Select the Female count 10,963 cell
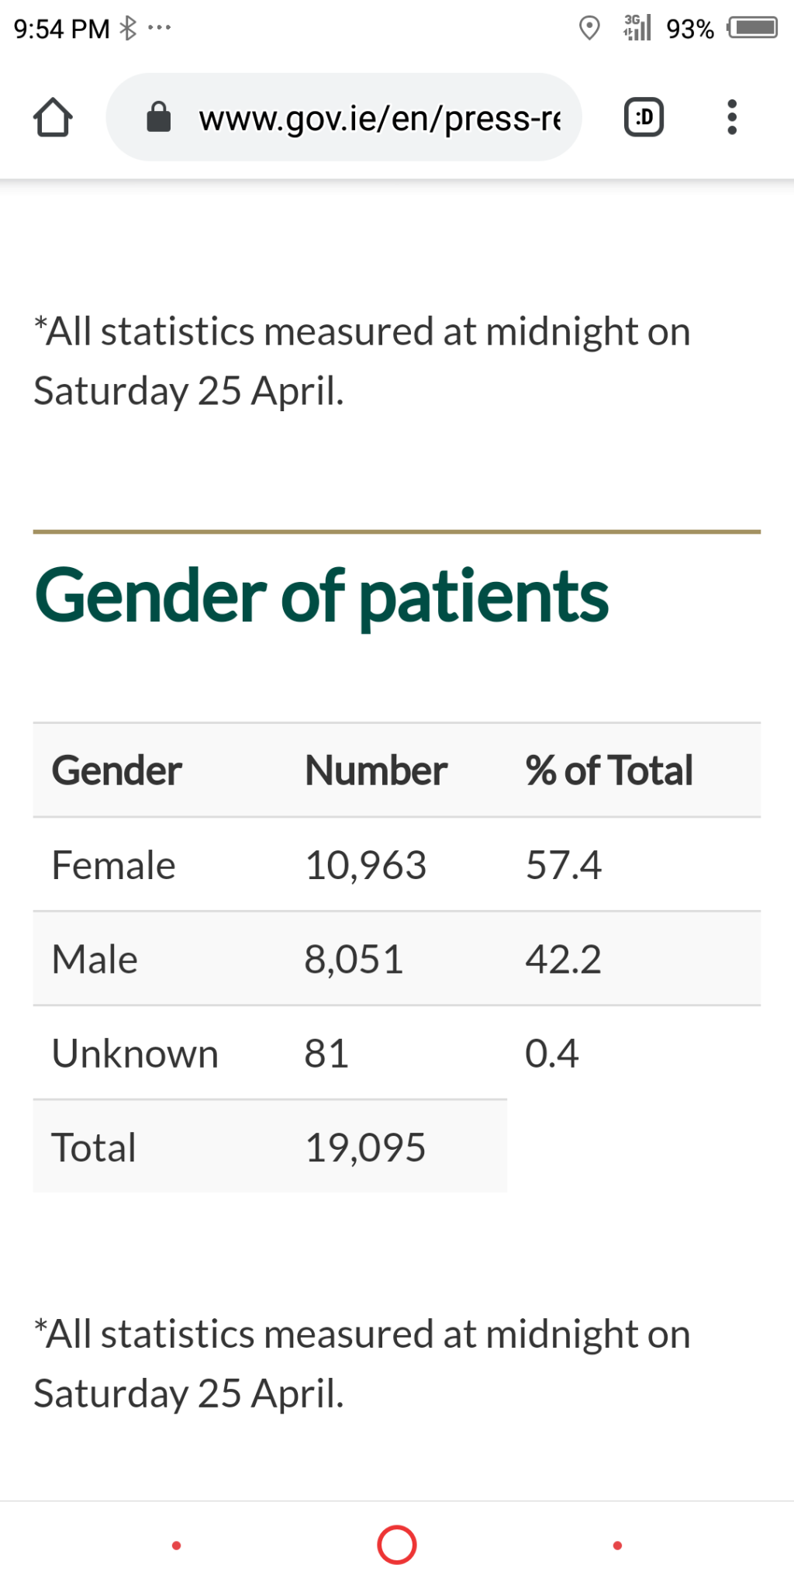The image size is (794, 1589). 366,865
